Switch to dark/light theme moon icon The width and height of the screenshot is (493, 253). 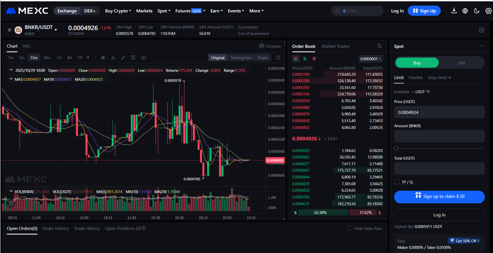pyautogui.click(x=477, y=11)
